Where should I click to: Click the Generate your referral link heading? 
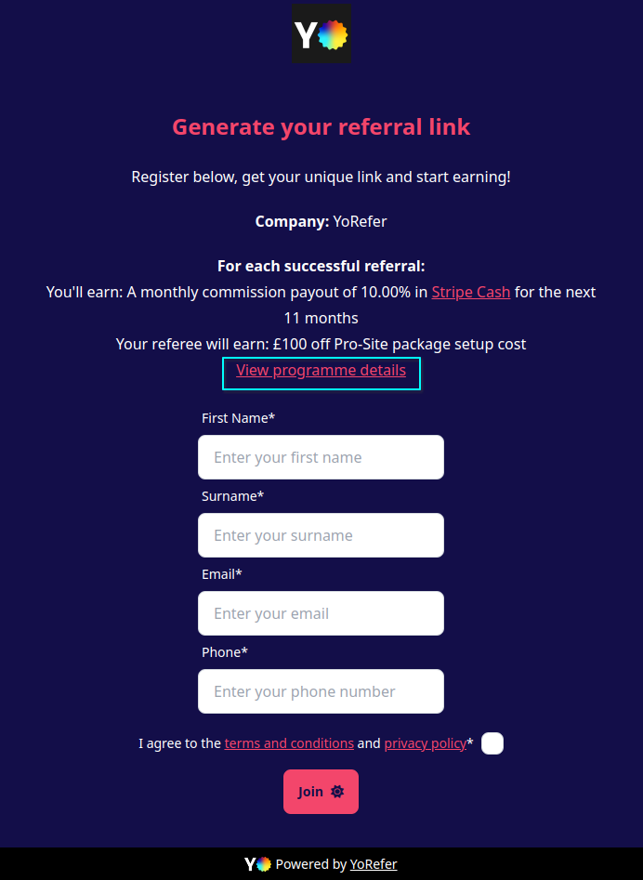pyautogui.click(x=321, y=127)
